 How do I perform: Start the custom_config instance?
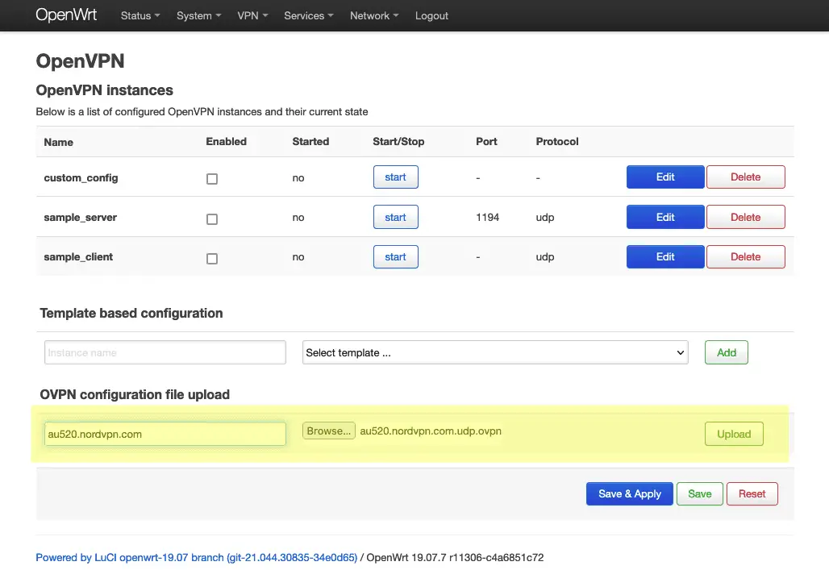[395, 177]
